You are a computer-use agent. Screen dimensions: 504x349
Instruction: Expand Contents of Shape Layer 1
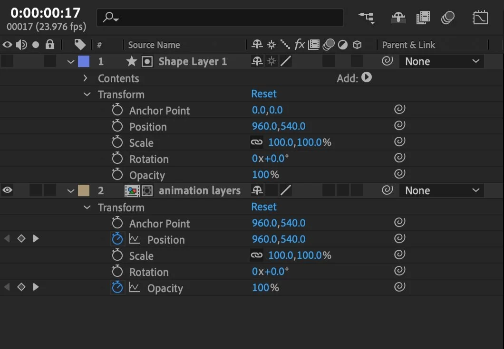(85, 78)
